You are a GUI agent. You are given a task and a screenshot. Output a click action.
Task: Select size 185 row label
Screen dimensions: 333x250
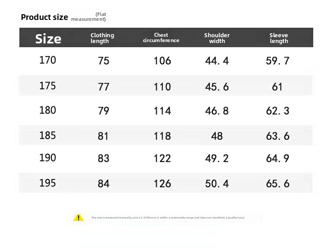(x=48, y=136)
